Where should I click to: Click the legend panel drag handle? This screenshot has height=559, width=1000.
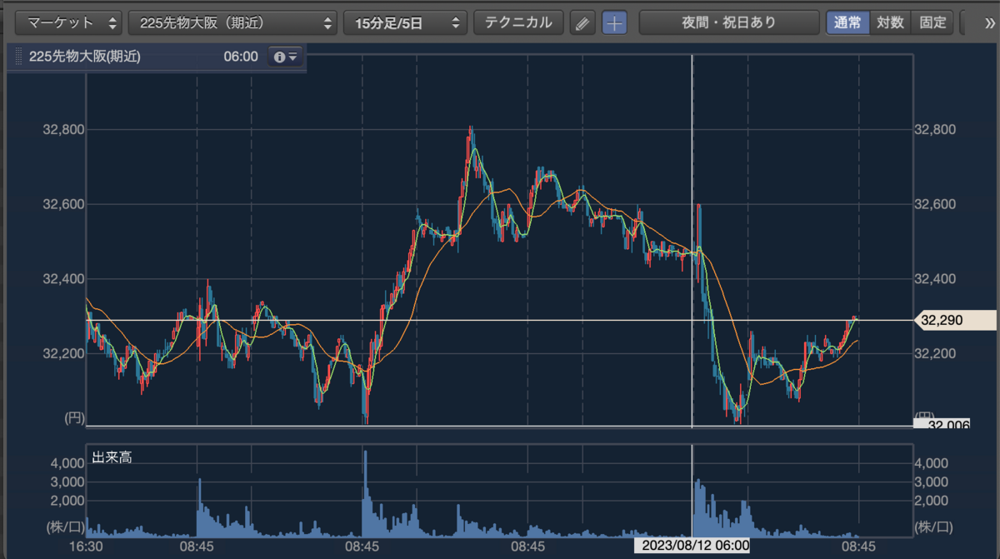click(x=17, y=57)
